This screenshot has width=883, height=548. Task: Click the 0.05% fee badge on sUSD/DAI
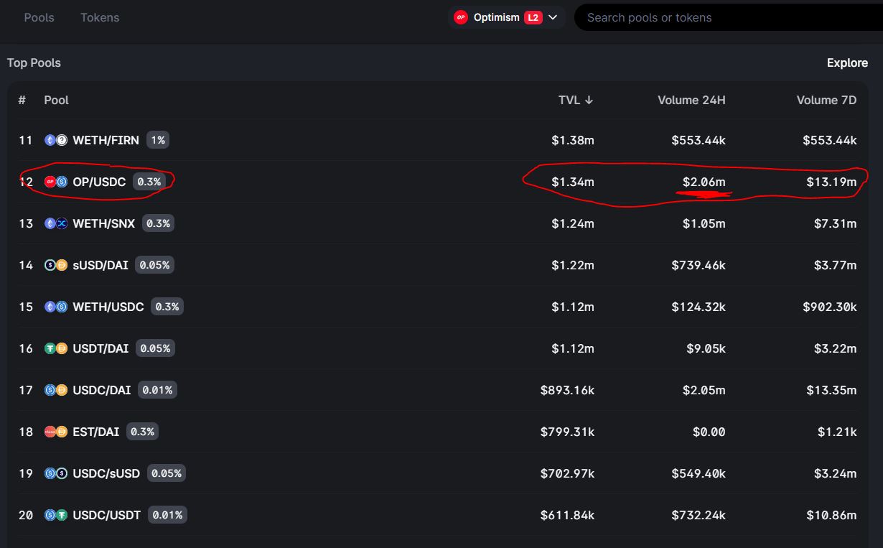[155, 265]
